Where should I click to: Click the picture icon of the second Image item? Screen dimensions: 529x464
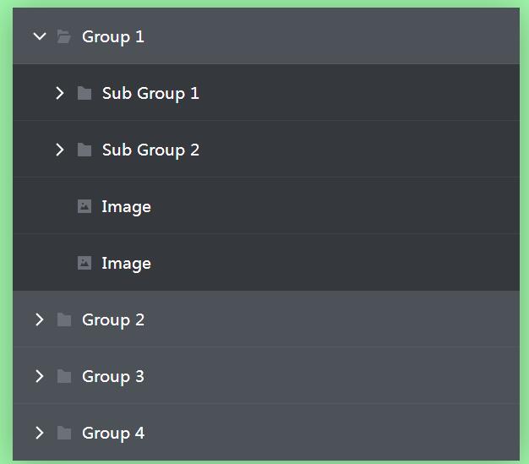pos(84,263)
